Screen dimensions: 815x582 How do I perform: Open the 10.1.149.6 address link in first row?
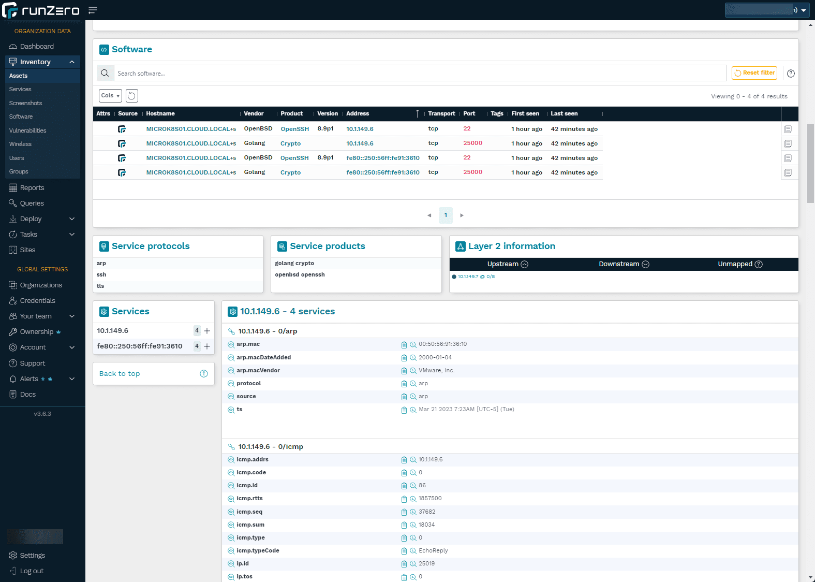coord(360,129)
